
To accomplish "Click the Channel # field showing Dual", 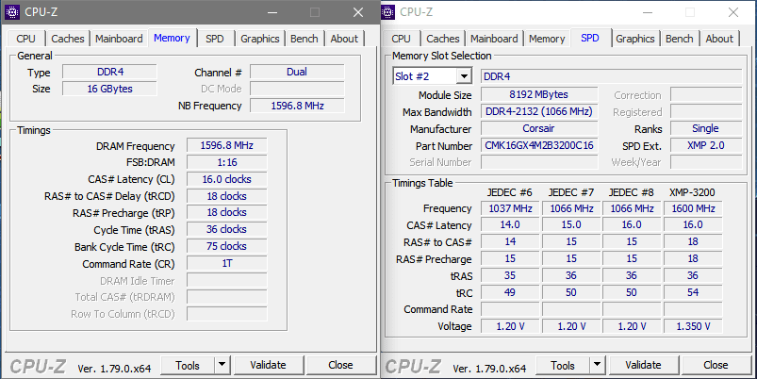I will (297, 72).
